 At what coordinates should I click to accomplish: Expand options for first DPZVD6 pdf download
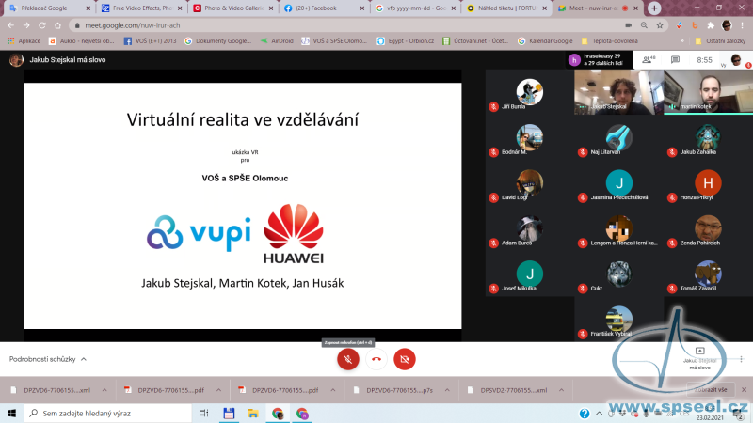pos(218,390)
